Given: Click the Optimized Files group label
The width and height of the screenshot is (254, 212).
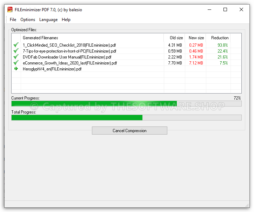Looking at the screenshot, I should click(x=24, y=30).
